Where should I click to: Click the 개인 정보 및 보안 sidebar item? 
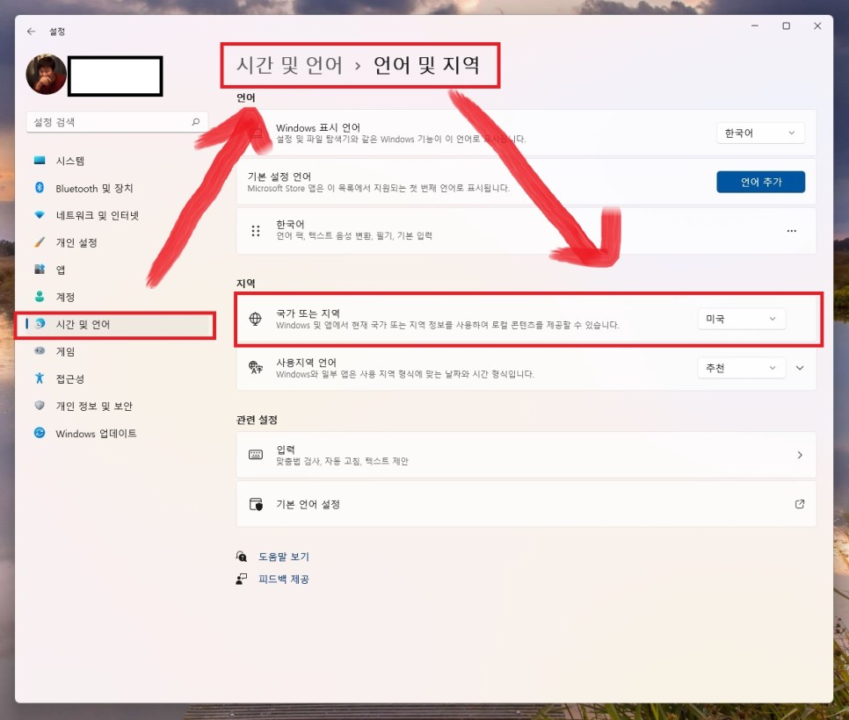point(116,406)
